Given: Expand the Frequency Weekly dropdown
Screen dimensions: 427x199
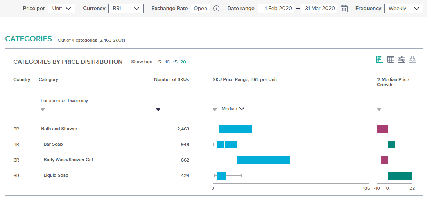Looking at the screenshot, I should (404, 9).
